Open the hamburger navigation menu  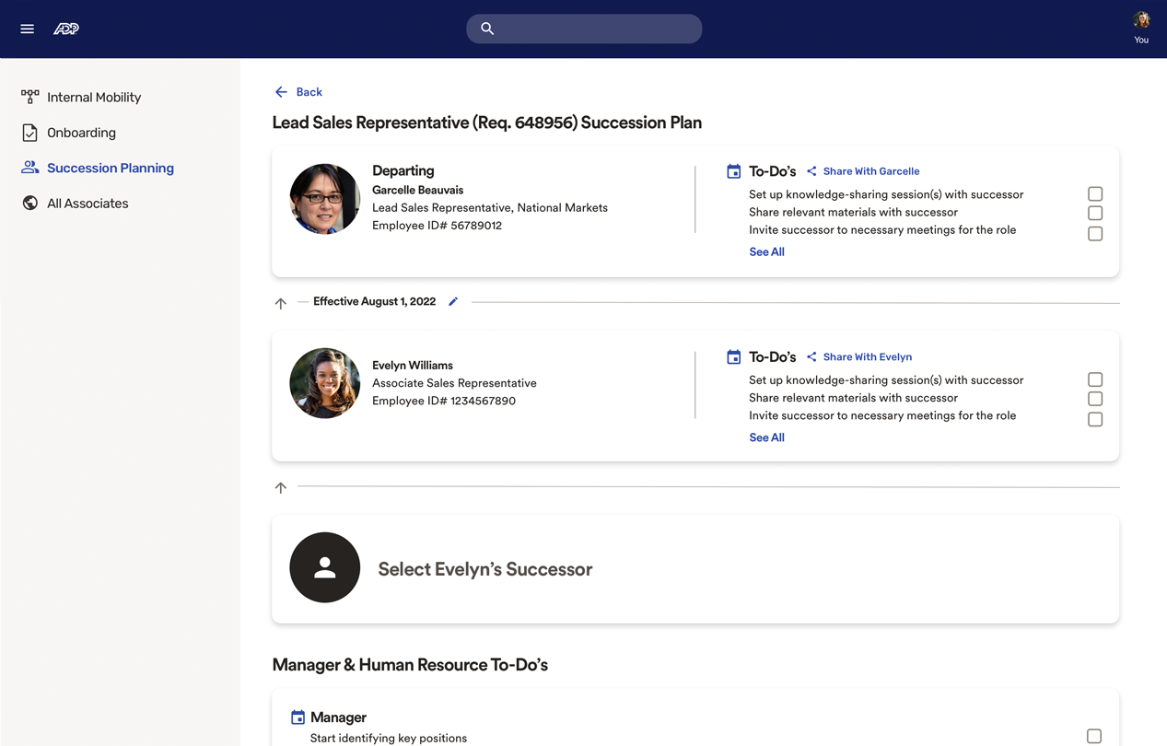pyautogui.click(x=27, y=29)
